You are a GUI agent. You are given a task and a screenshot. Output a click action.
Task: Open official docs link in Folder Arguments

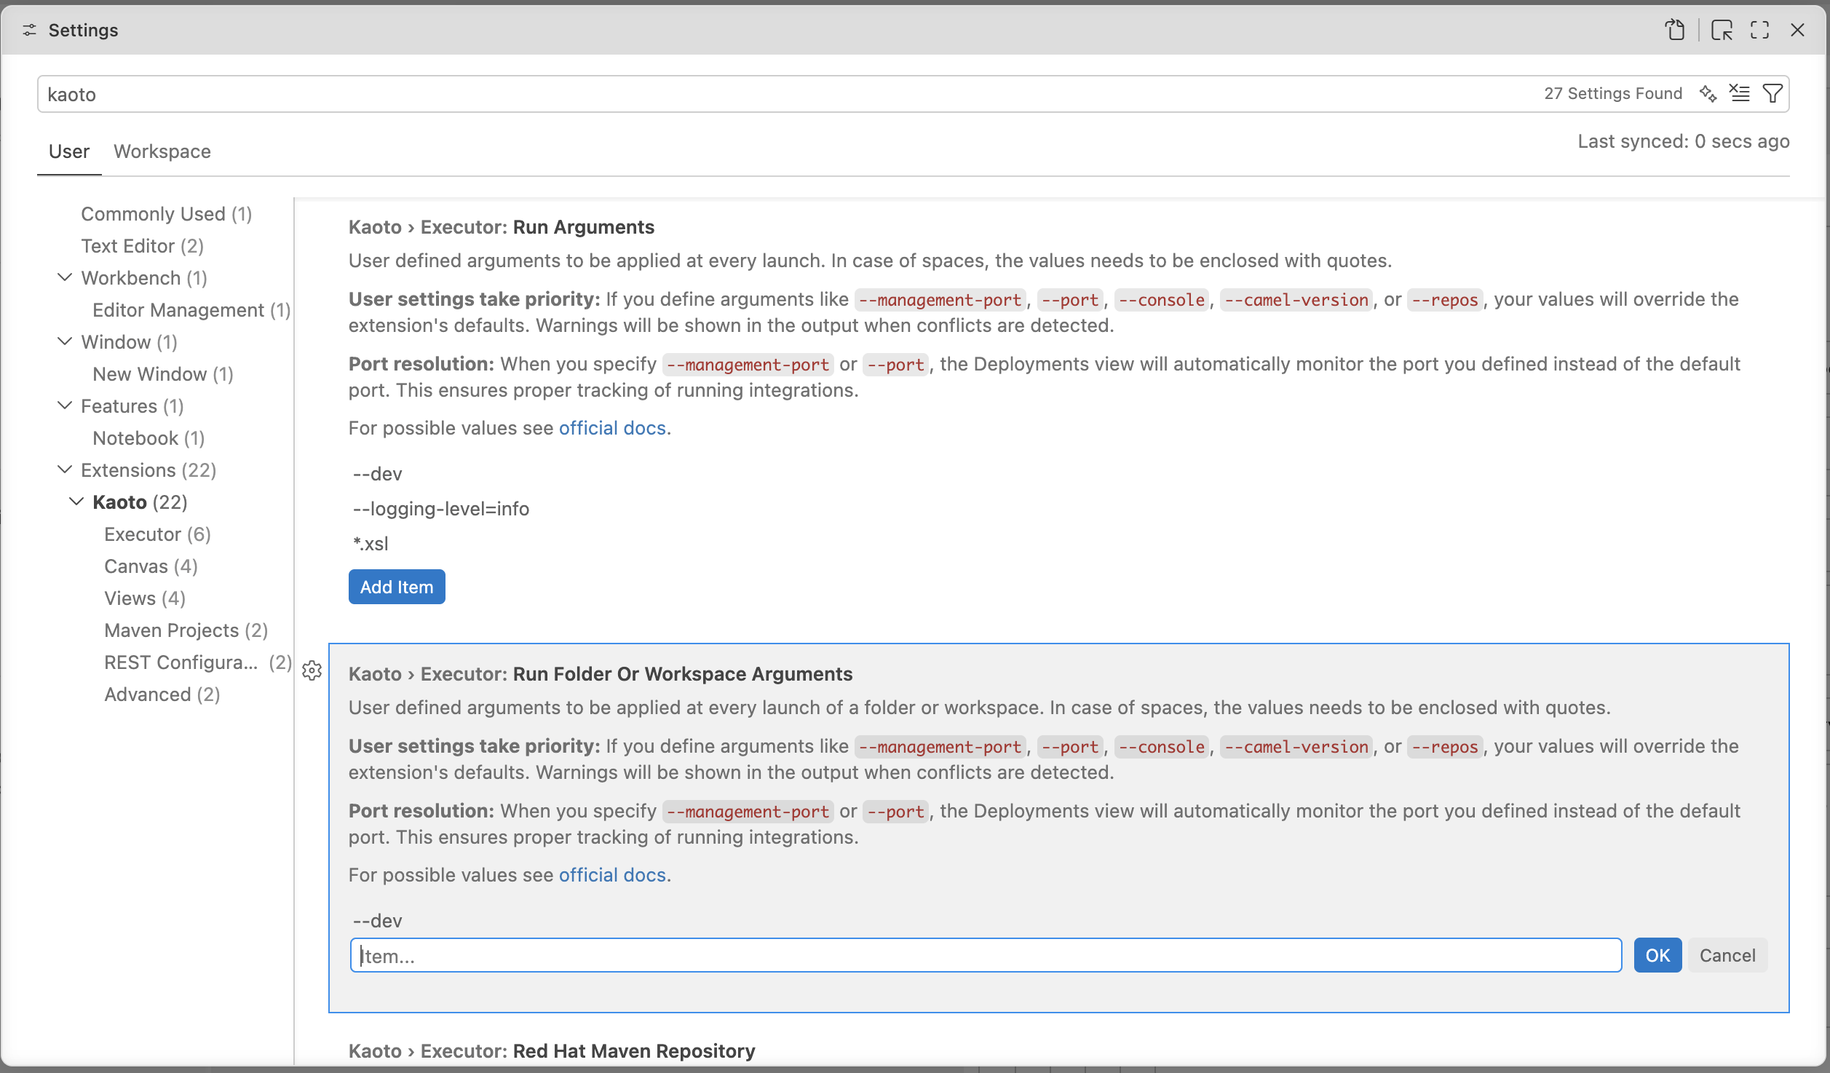[x=612, y=875]
